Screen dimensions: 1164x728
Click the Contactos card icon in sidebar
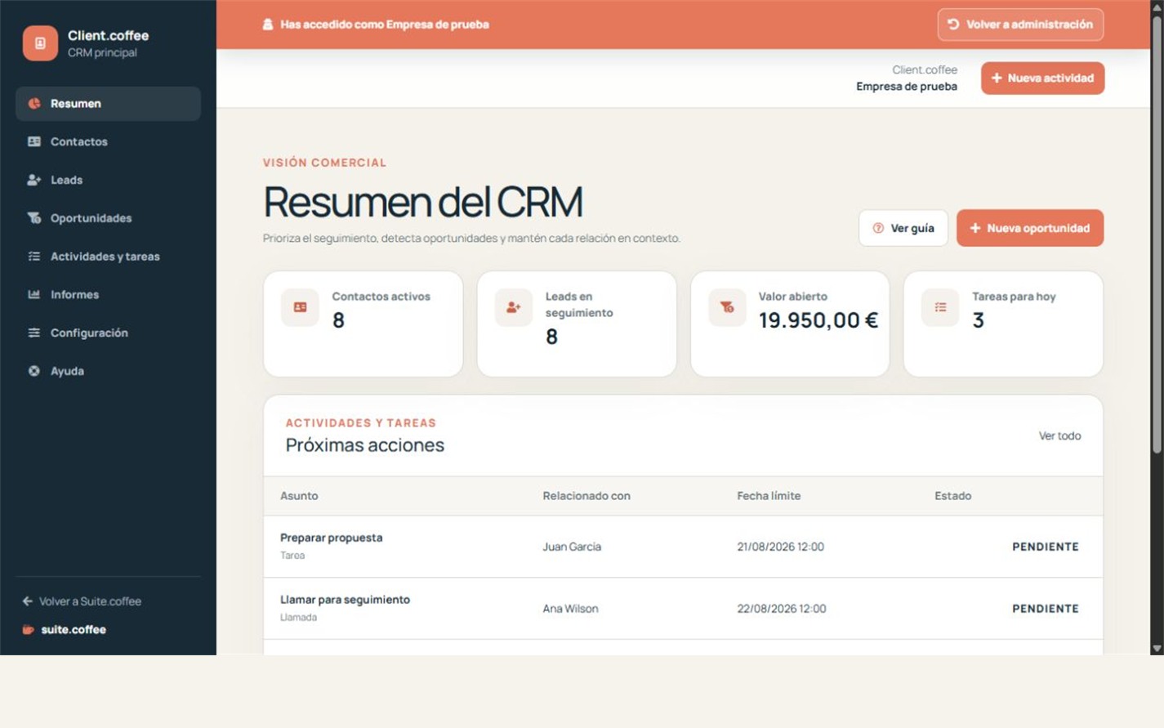(34, 141)
